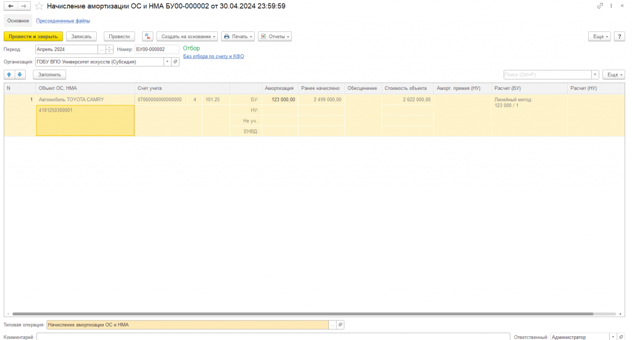
Task: Open the Отчеты dropdown menu
Action: [x=275, y=36]
